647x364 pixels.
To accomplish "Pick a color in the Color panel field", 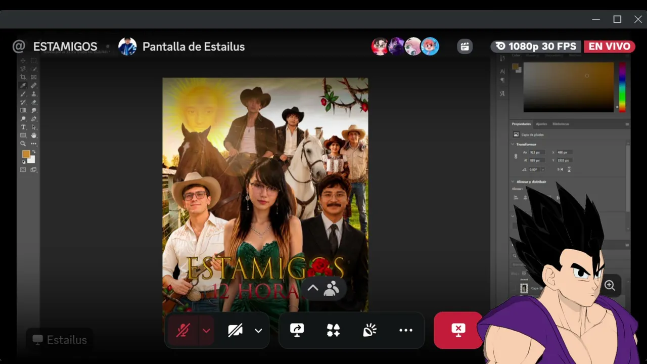I will pyautogui.click(x=568, y=87).
